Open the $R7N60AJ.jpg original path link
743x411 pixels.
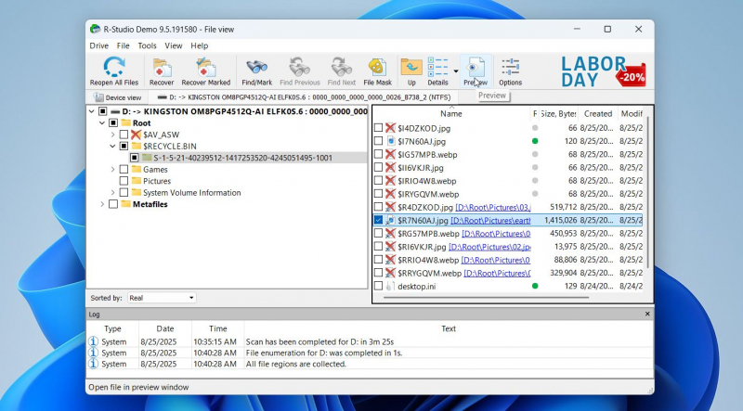click(x=490, y=220)
